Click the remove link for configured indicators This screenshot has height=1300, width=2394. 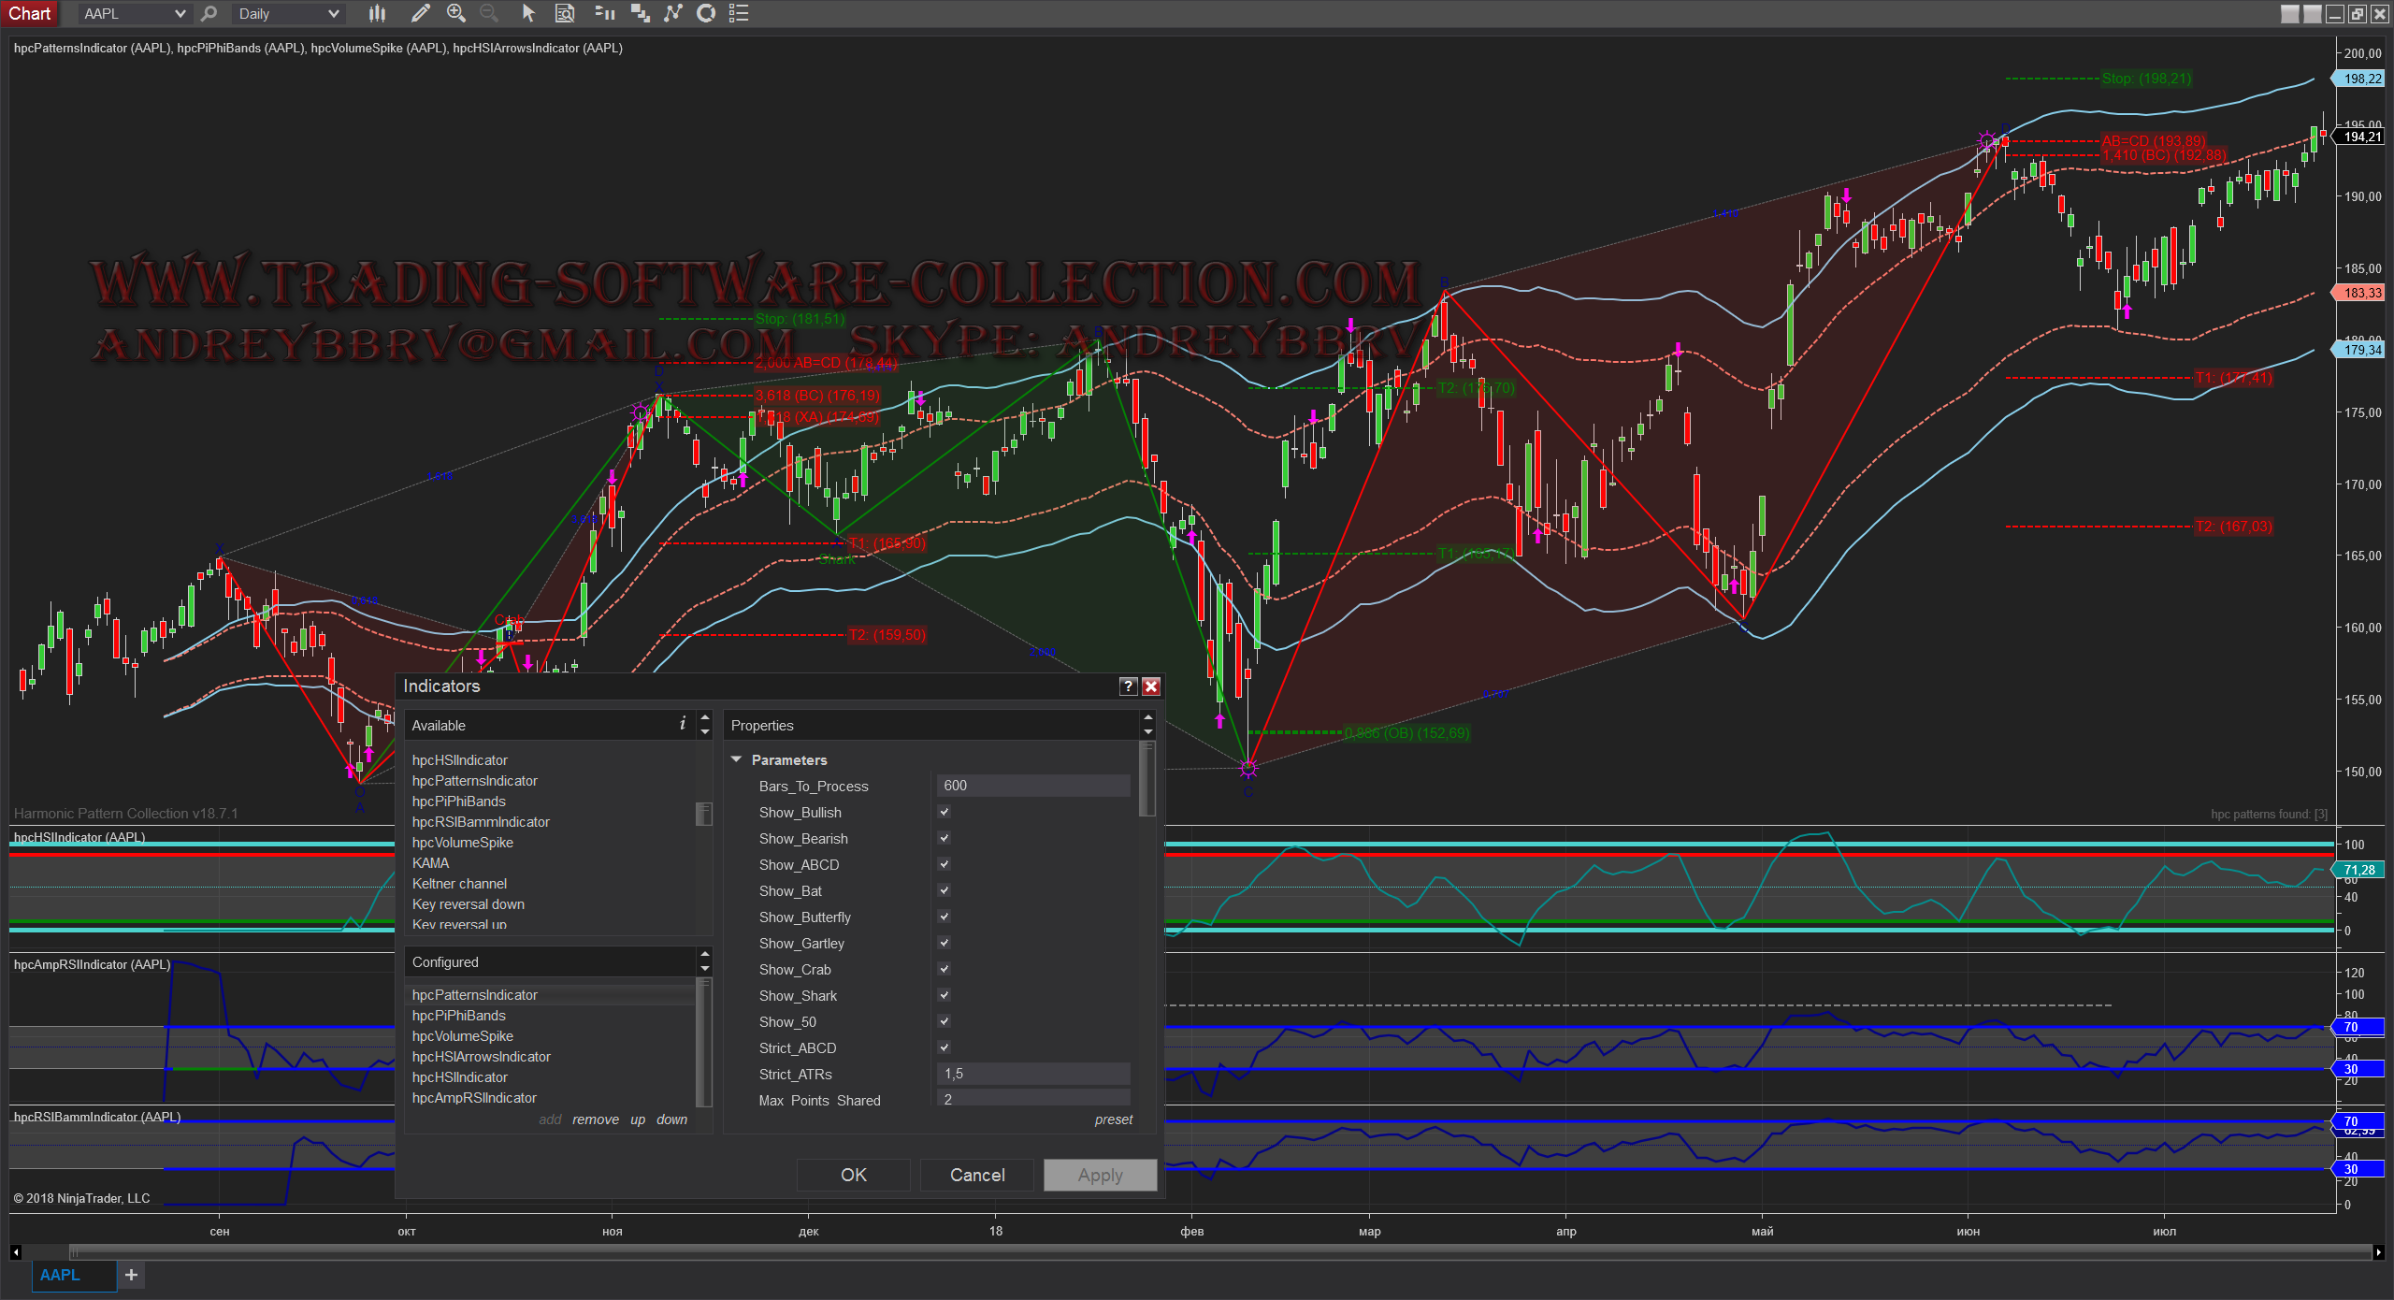coord(596,1119)
